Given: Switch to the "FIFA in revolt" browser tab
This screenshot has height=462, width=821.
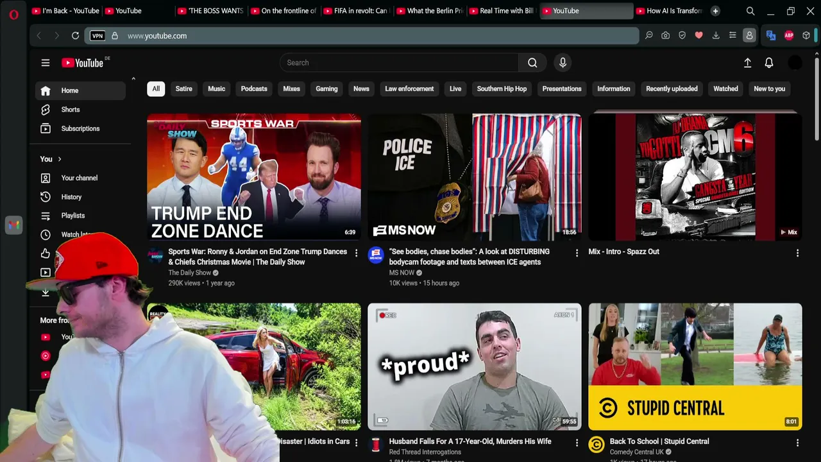Looking at the screenshot, I should click(x=357, y=11).
